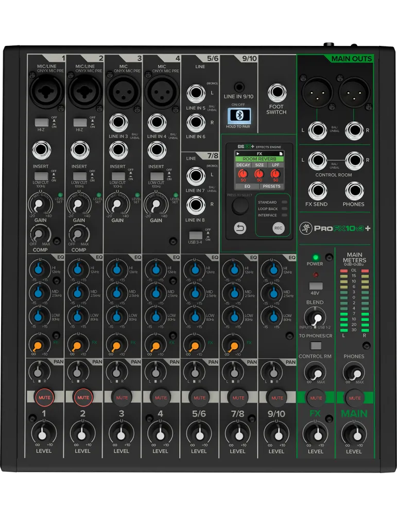
Task: Click the BLEND knob
Action: (x=315, y=317)
